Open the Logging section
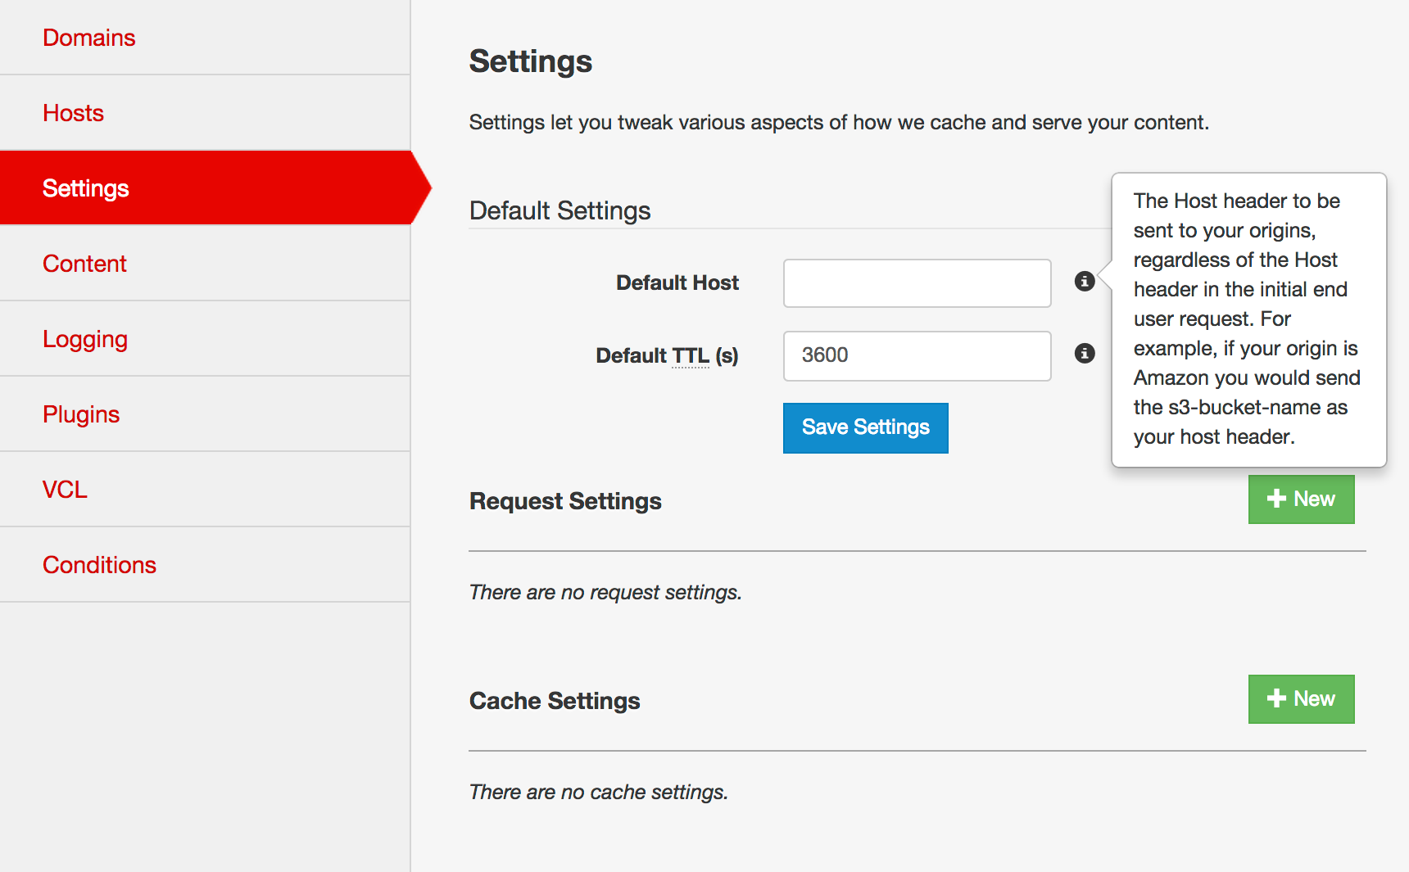1409x872 pixels. (85, 338)
